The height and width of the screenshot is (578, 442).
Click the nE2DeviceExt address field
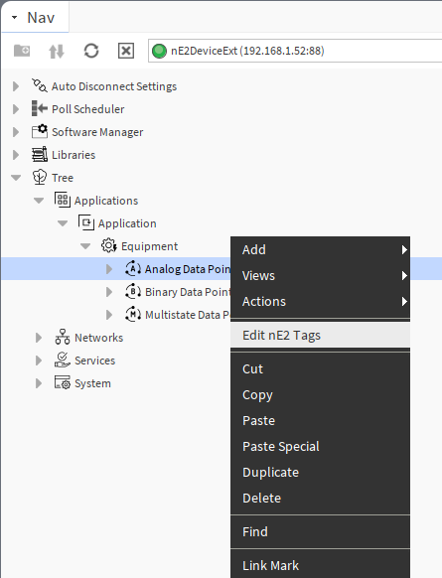click(295, 51)
